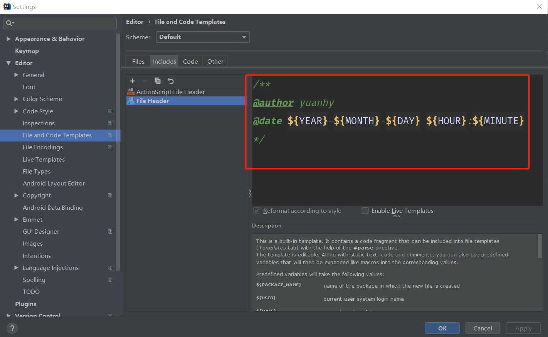Click the project-level icon beside File Encodings
Screen dimensions: 548x337
click(110, 147)
